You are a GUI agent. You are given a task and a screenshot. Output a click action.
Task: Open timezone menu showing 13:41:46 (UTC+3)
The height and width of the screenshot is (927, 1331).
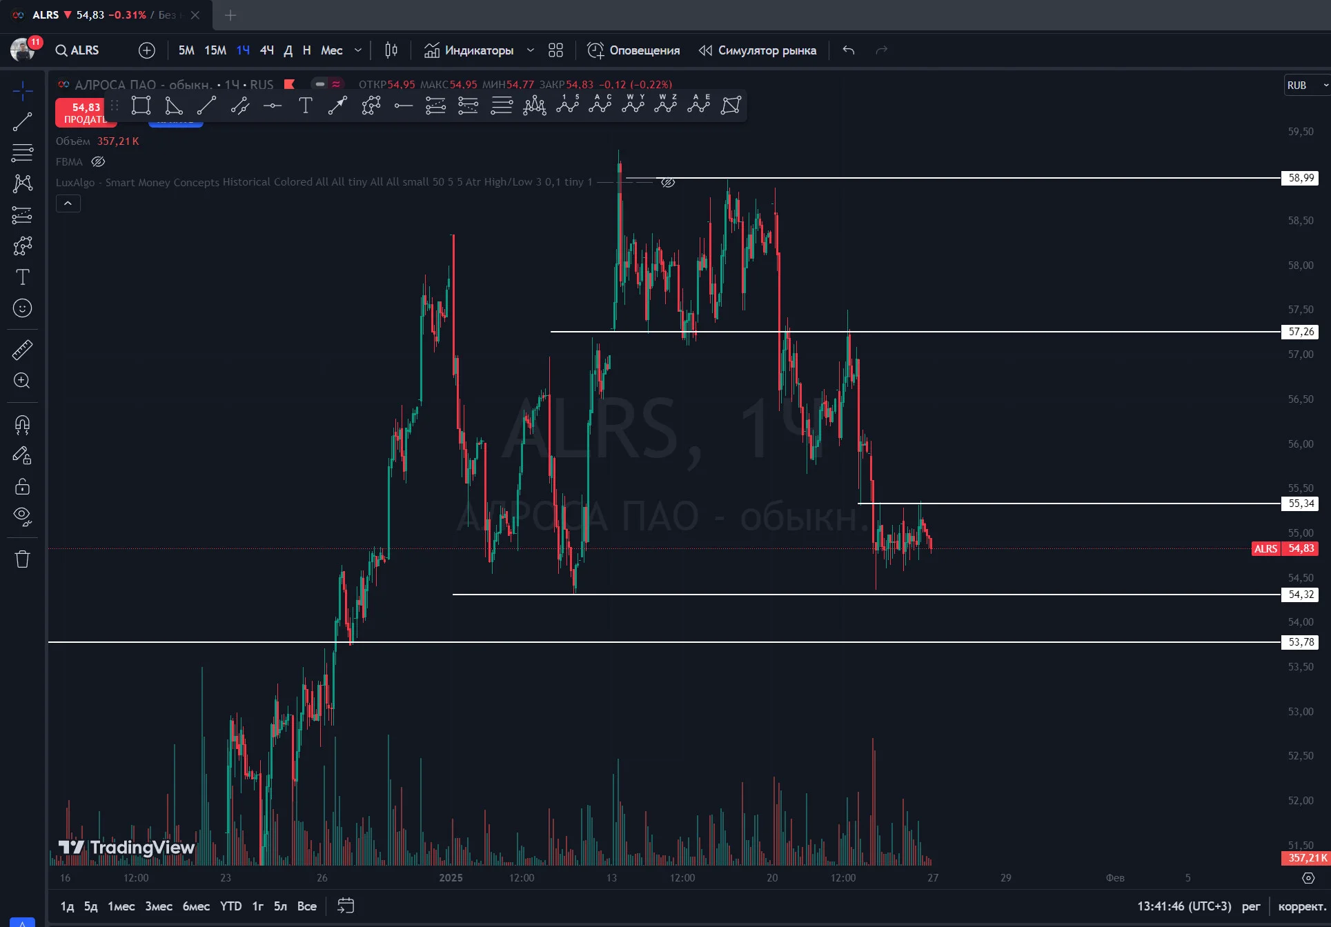point(1184,906)
